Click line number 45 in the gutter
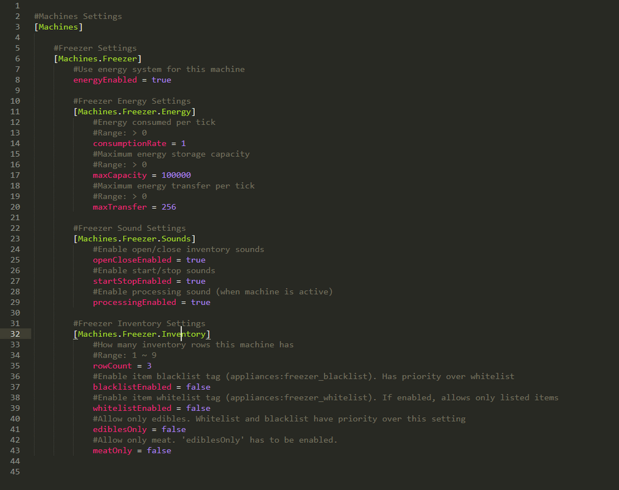This screenshot has width=619, height=490. (15, 472)
